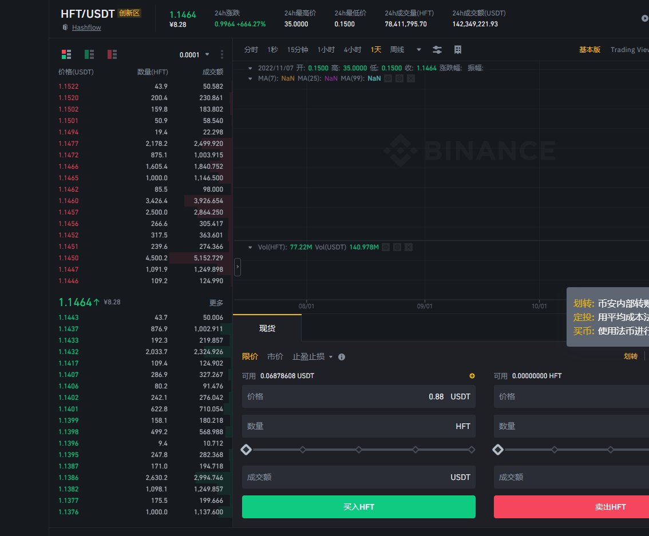The height and width of the screenshot is (536, 649).
Task: Open chart indicator settings sliders icon
Action: point(437,50)
